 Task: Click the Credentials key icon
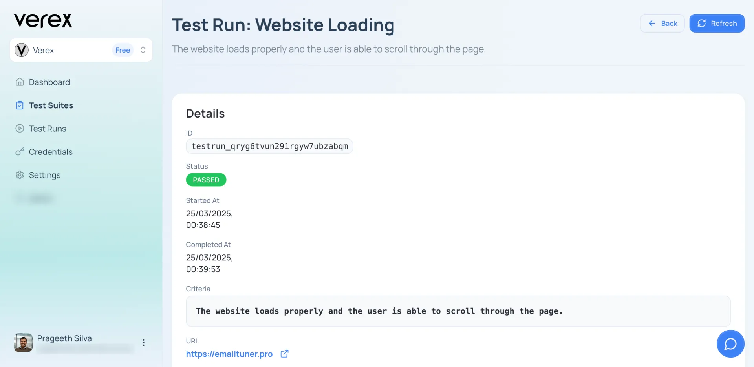tap(20, 152)
